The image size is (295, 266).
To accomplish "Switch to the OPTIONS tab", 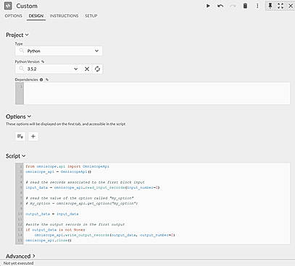I will pyautogui.click(x=14, y=16).
